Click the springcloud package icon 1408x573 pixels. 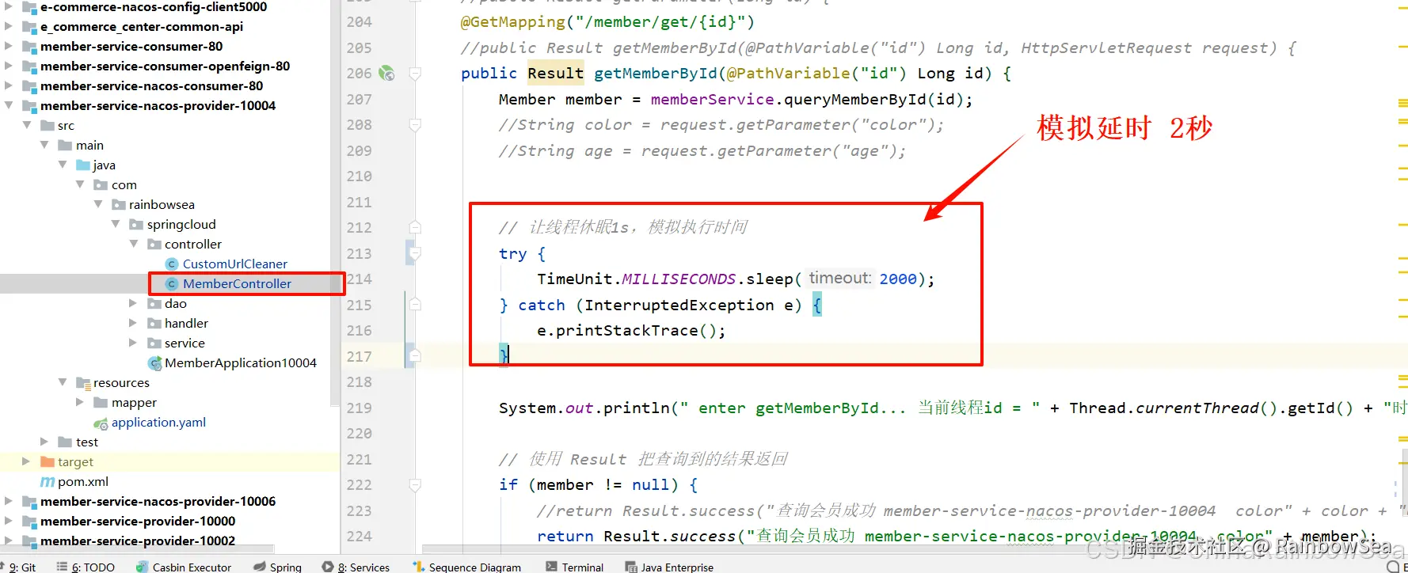click(136, 224)
